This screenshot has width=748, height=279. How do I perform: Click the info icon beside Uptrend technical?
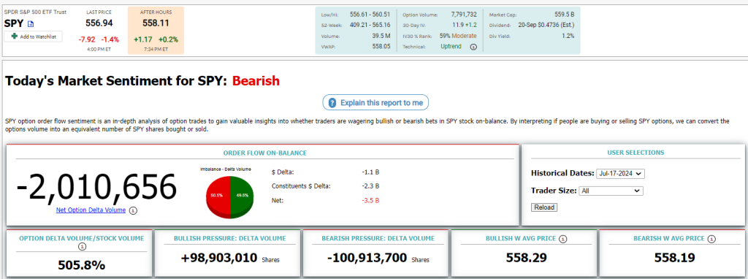473,47
